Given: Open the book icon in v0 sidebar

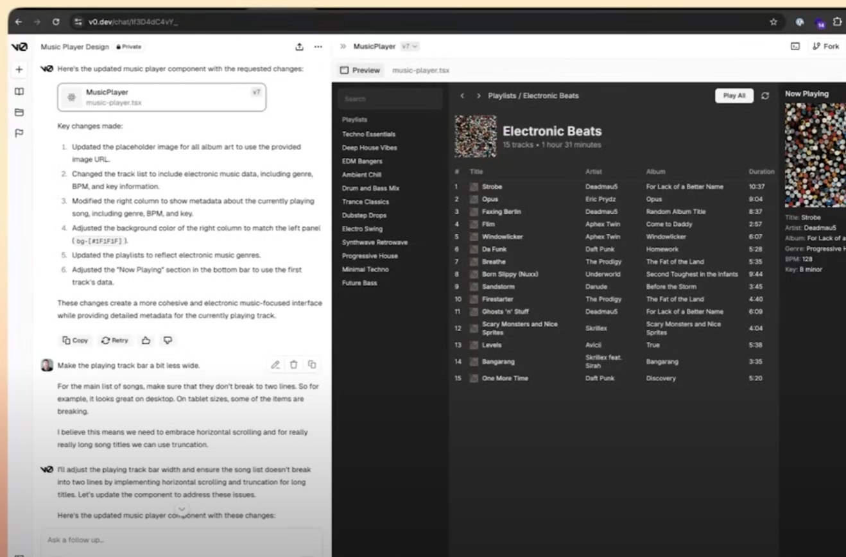Looking at the screenshot, I should [19, 92].
